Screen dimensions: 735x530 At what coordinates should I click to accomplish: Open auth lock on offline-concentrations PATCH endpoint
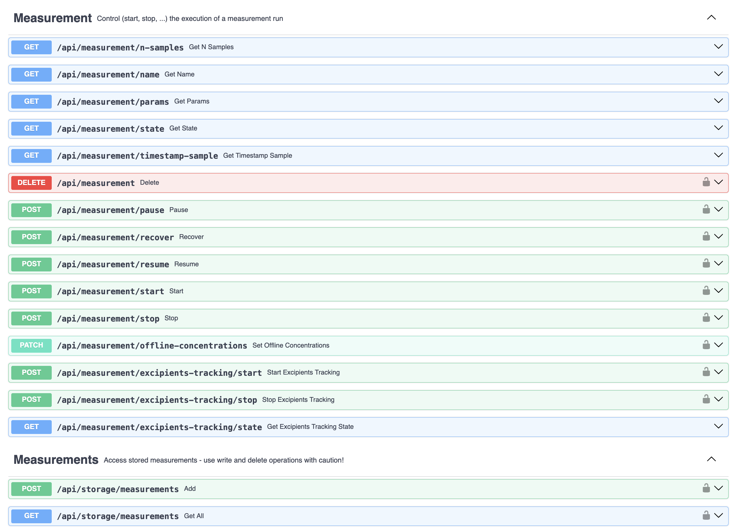point(706,345)
